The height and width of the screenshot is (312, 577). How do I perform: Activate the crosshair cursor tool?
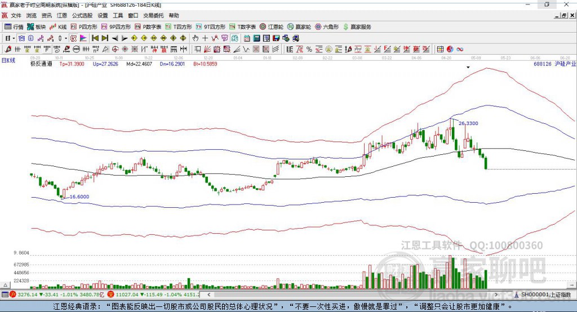[205, 38]
